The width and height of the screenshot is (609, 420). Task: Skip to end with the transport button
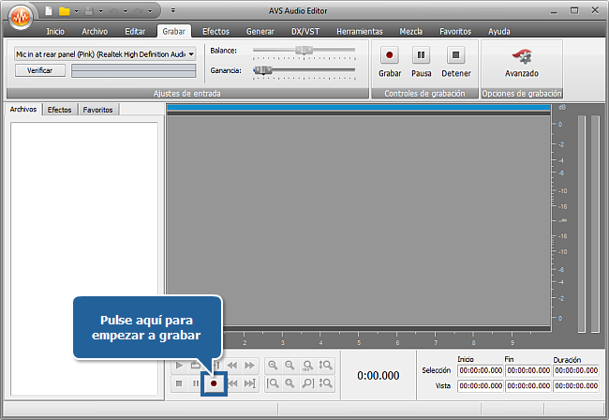[x=250, y=383]
